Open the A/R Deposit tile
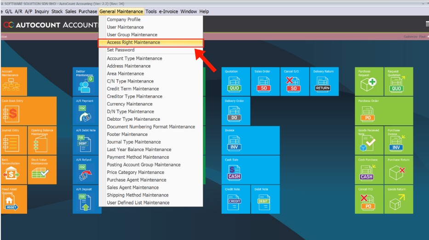Image resolution: width=429 pixels, height=240 pixels. pyautogui.click(x=86, y=199)
